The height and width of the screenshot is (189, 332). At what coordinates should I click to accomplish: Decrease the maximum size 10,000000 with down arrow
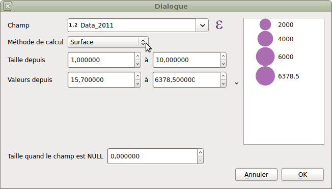tap(223, 64)
